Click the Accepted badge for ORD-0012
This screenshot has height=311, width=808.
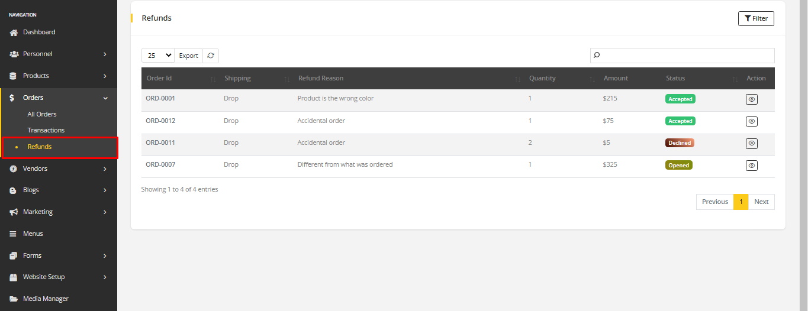click(x=680, y=121)
